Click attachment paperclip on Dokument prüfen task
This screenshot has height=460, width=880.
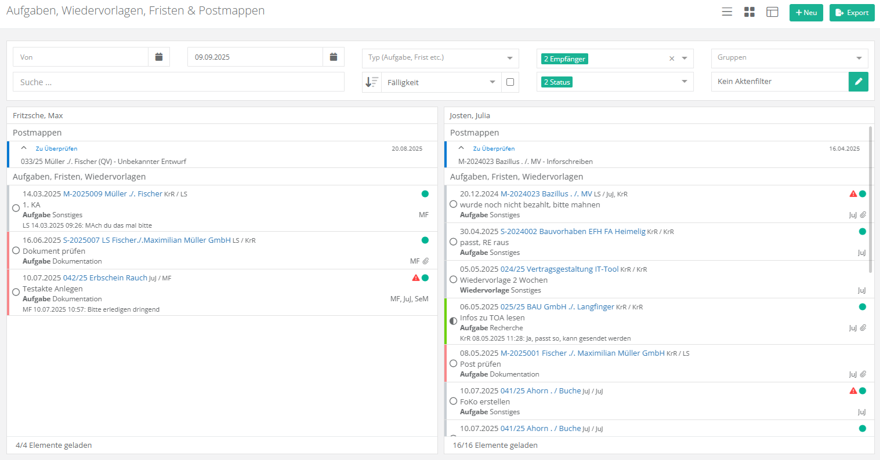[x=426, y=261]
